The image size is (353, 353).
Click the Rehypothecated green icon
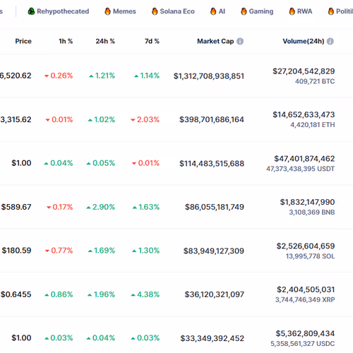(31, 11)
